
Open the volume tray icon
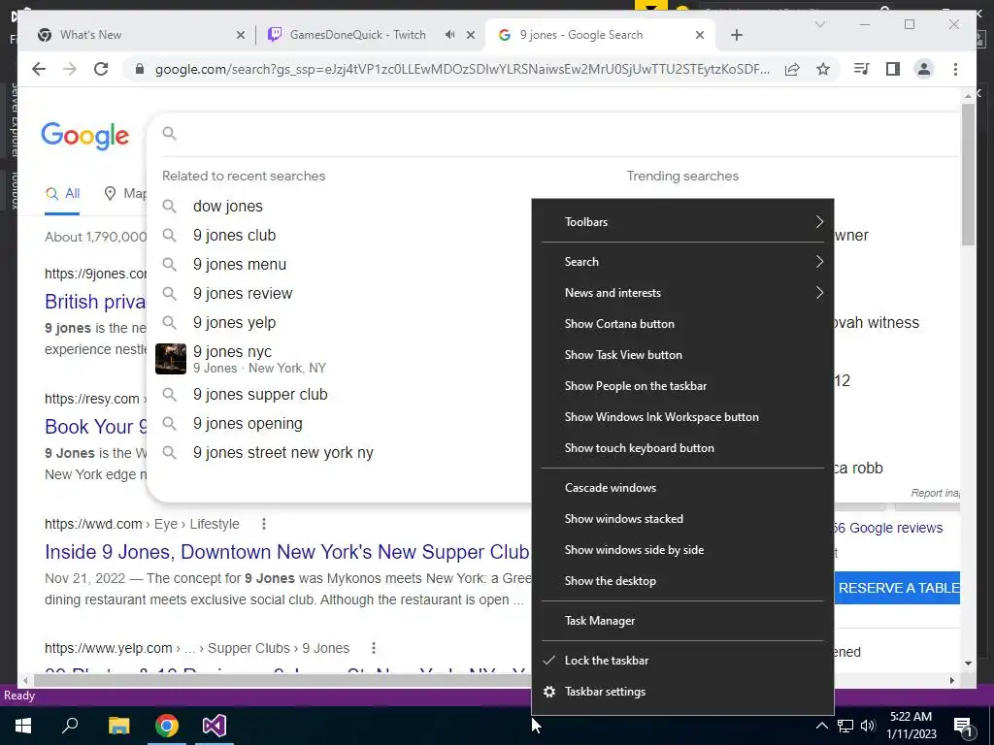point(868,726)
